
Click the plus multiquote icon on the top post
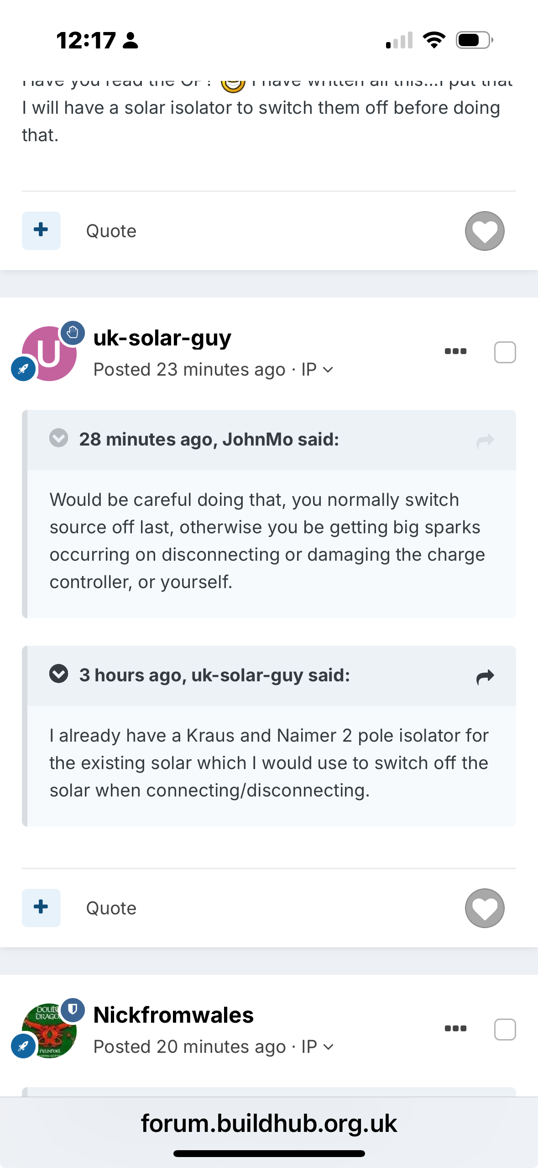(x=41, y=230)
